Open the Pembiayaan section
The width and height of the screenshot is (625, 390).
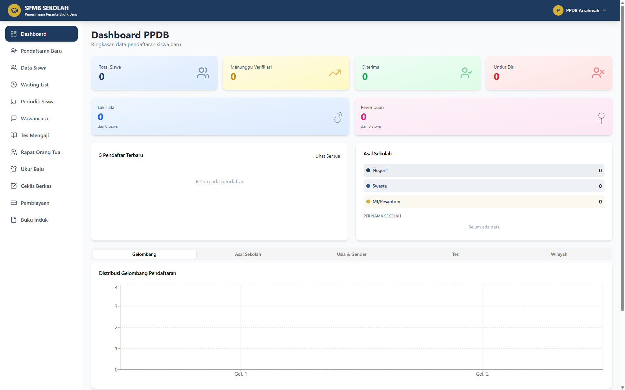tap(41, 203)
